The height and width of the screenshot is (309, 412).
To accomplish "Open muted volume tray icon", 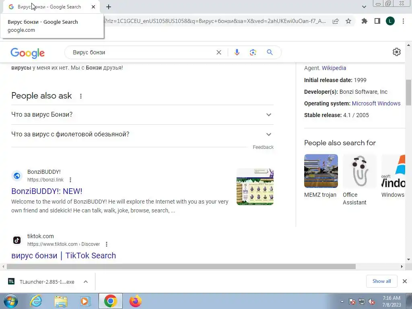I will click(x=371, y=301).
